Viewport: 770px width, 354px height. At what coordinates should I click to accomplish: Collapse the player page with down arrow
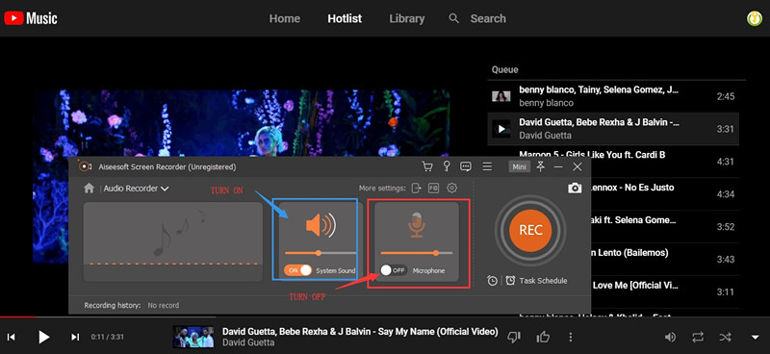[756, 338]
